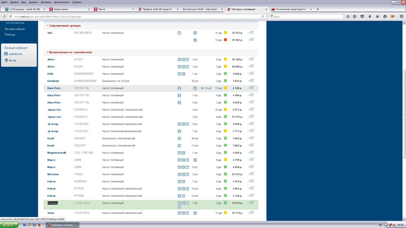Go back with the browser back arrow
The height and width of the screenshot is (228, 406).
4,16
